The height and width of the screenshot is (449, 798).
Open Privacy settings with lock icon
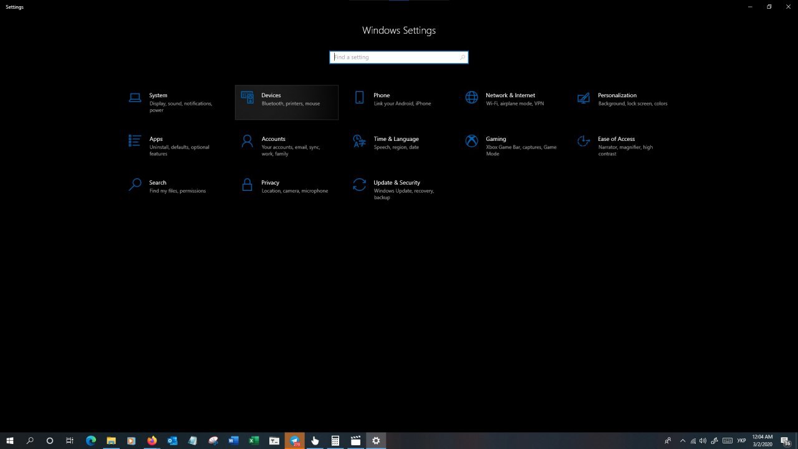click(x=287, y=190)
